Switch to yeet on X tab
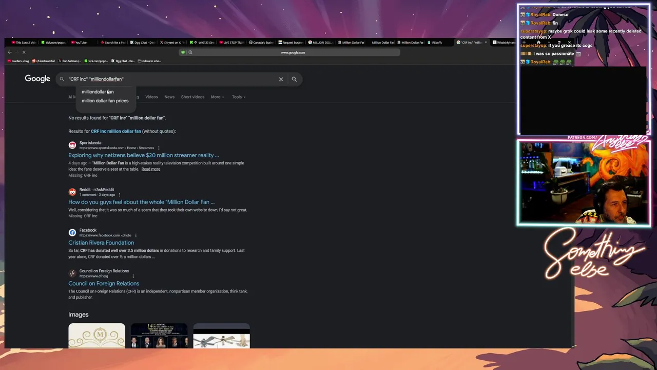 click(172, 43)
